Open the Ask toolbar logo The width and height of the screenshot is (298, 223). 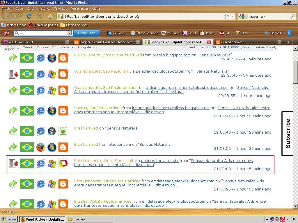click(x=6, y=33)
